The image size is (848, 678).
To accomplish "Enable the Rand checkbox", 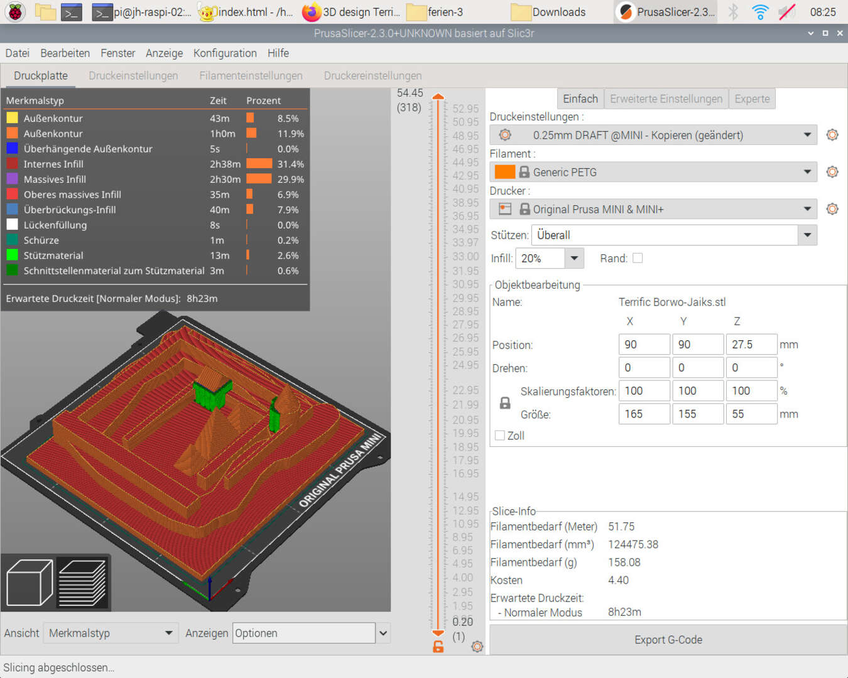I will 638,258.
